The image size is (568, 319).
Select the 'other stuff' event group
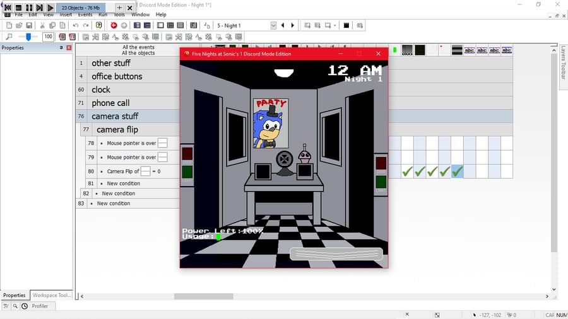[111, 63]
